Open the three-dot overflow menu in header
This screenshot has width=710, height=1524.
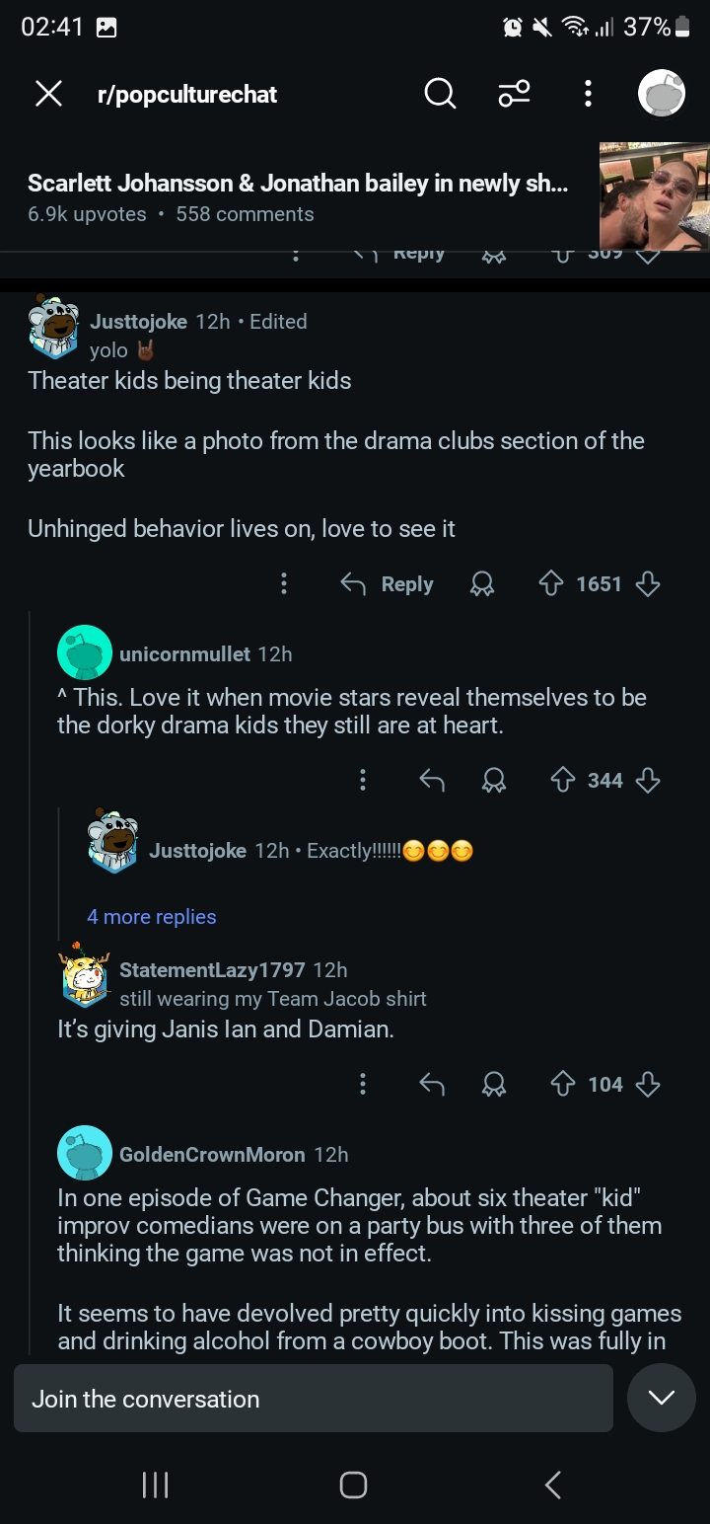(x=588, y=94)
